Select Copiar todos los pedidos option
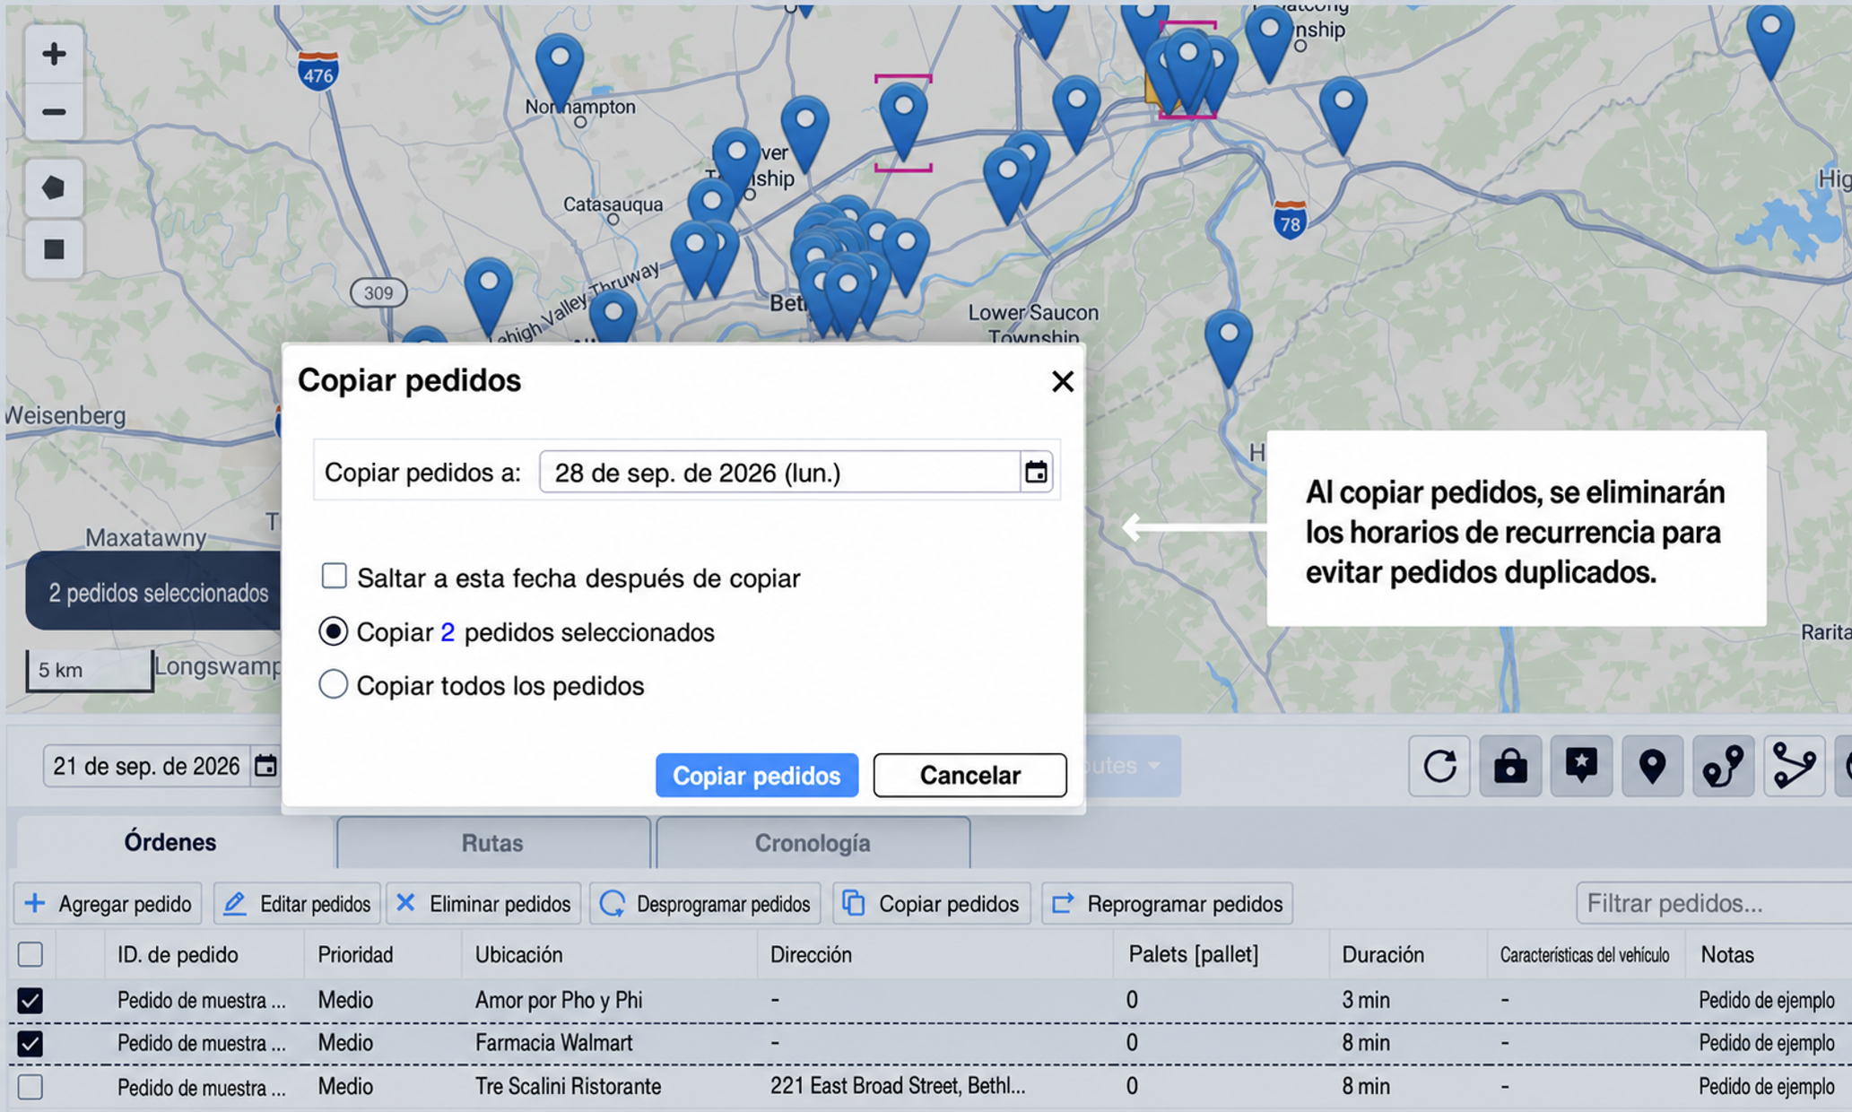1852x1112 pixels. 333,684
